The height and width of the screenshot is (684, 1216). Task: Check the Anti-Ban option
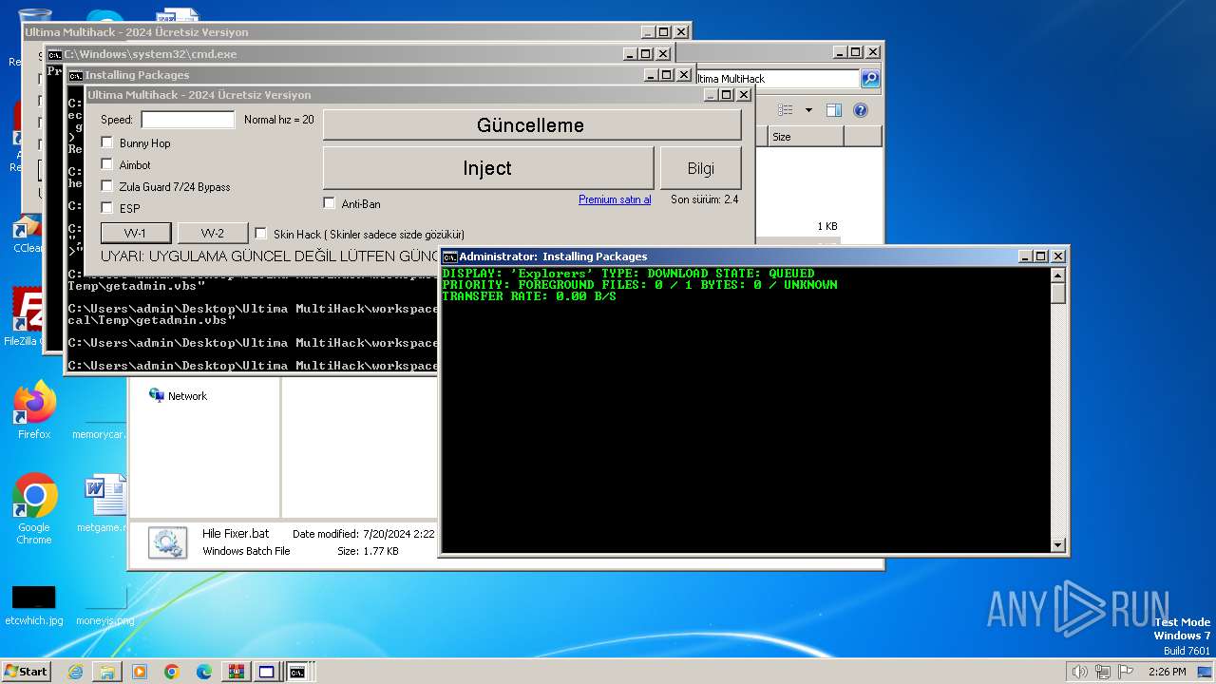tap(330, 203)
